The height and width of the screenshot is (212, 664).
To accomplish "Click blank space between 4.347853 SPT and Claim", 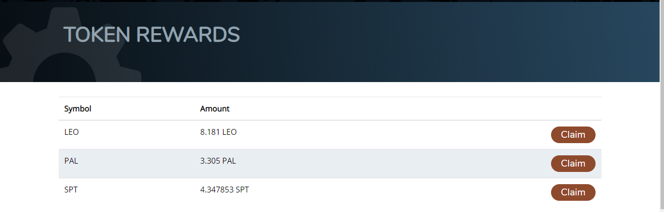I will (x=391, y=192).
